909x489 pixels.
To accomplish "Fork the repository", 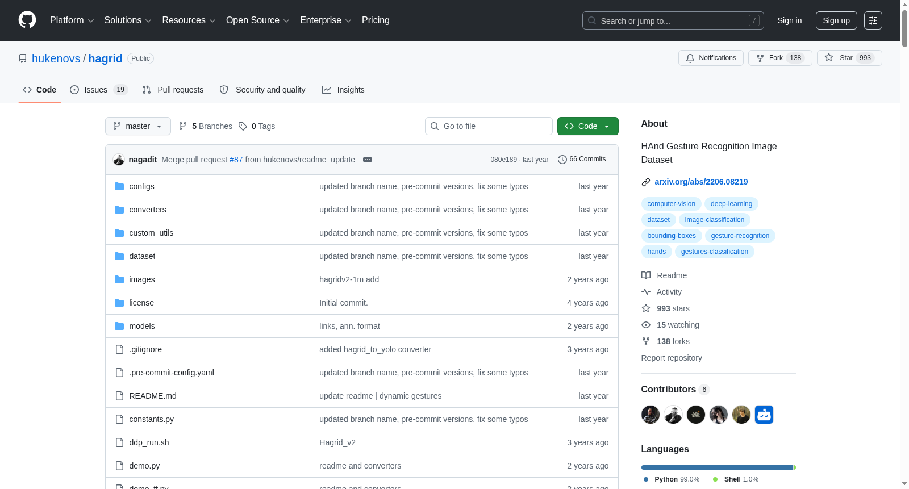I will (x=780, y=58).
